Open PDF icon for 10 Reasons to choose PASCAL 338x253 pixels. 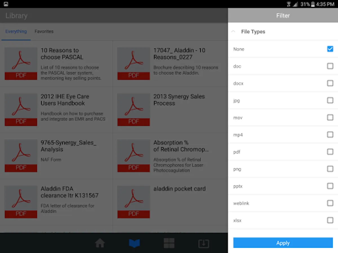tap(21, 64)
